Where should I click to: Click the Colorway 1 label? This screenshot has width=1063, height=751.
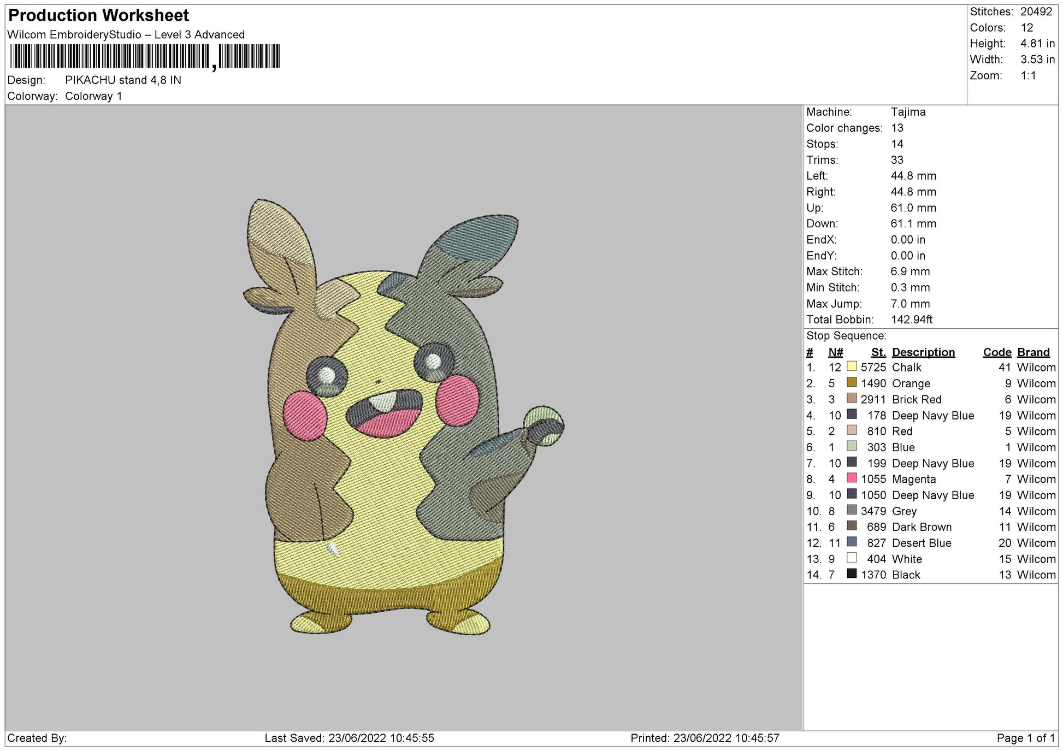coord(94,96)
